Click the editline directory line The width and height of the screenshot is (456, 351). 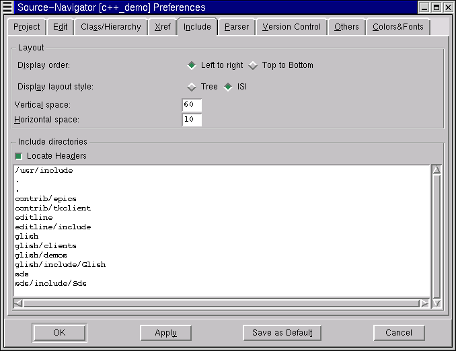click(x=34, y=217)
